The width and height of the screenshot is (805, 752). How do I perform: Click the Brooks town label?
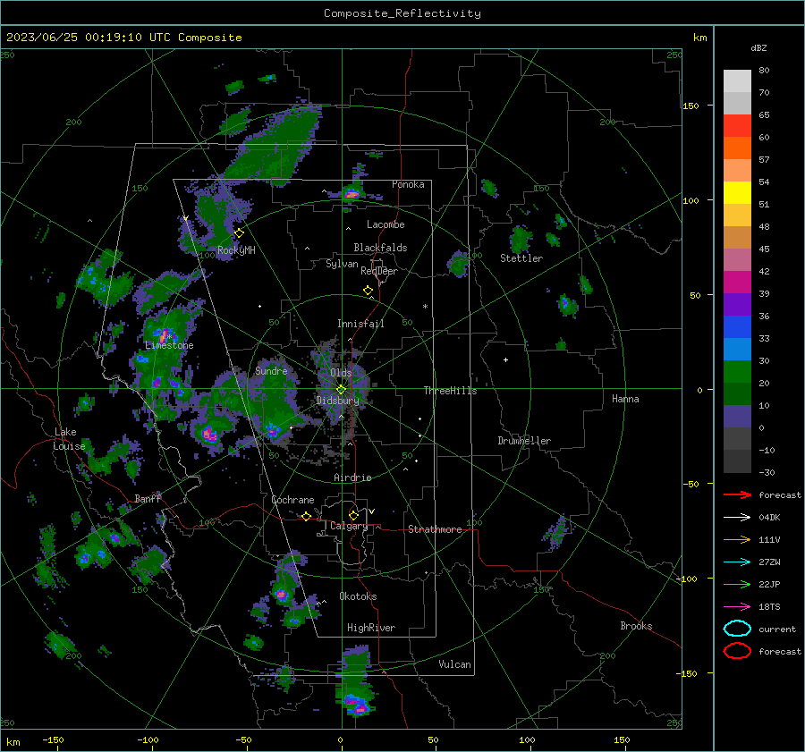636,626
